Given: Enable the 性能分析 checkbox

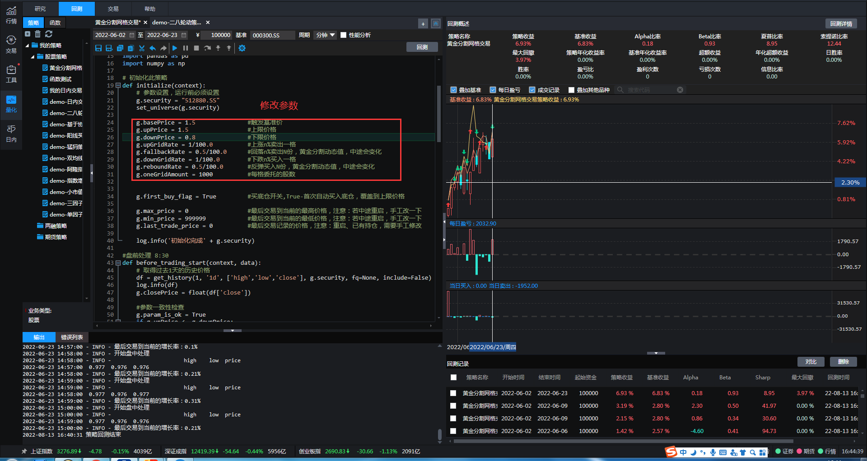Looking at the screenshot, I should click(344, 35).
